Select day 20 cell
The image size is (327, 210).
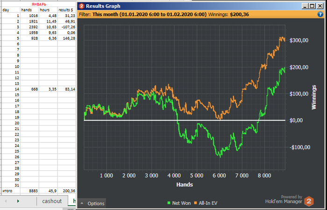[11, 123]
